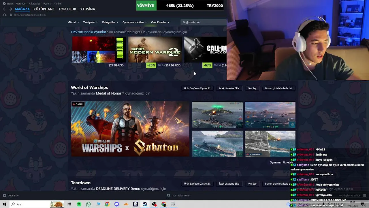Screen dimensions: 369x208
Task: Open Google Chrome from the taskbar
Action: point(107,204)
